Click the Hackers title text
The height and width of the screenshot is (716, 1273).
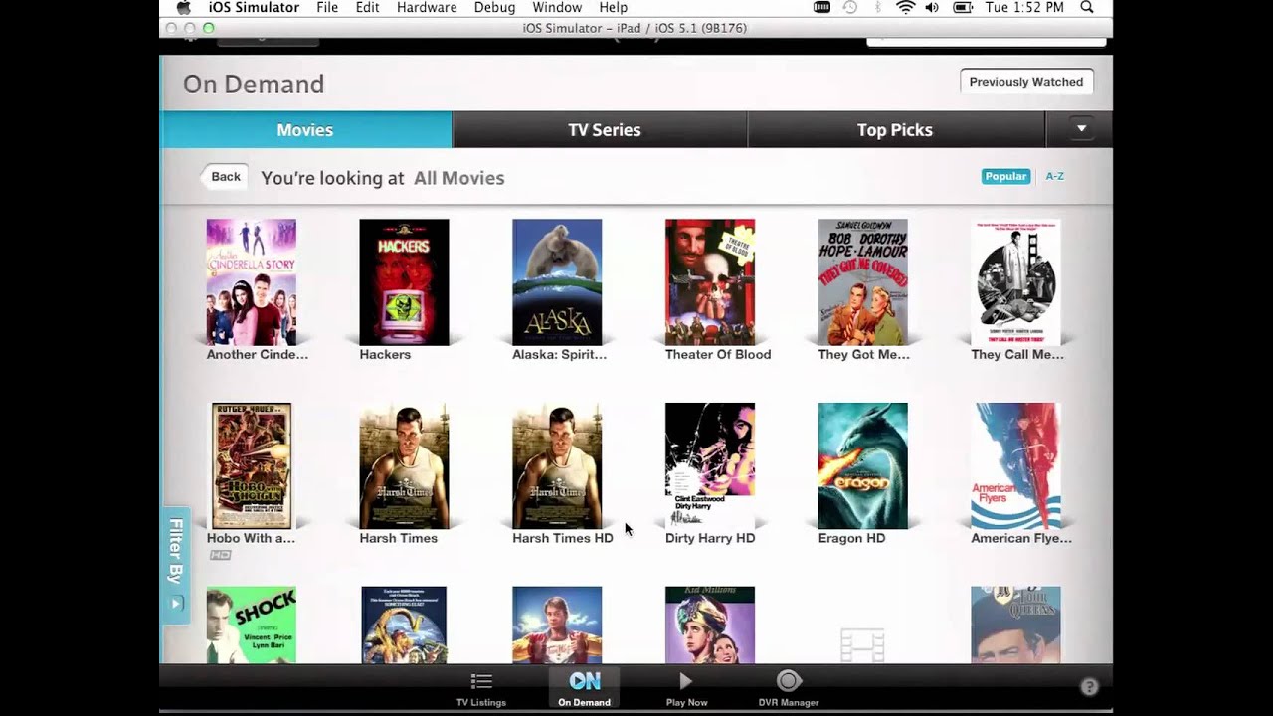point(385,354)
